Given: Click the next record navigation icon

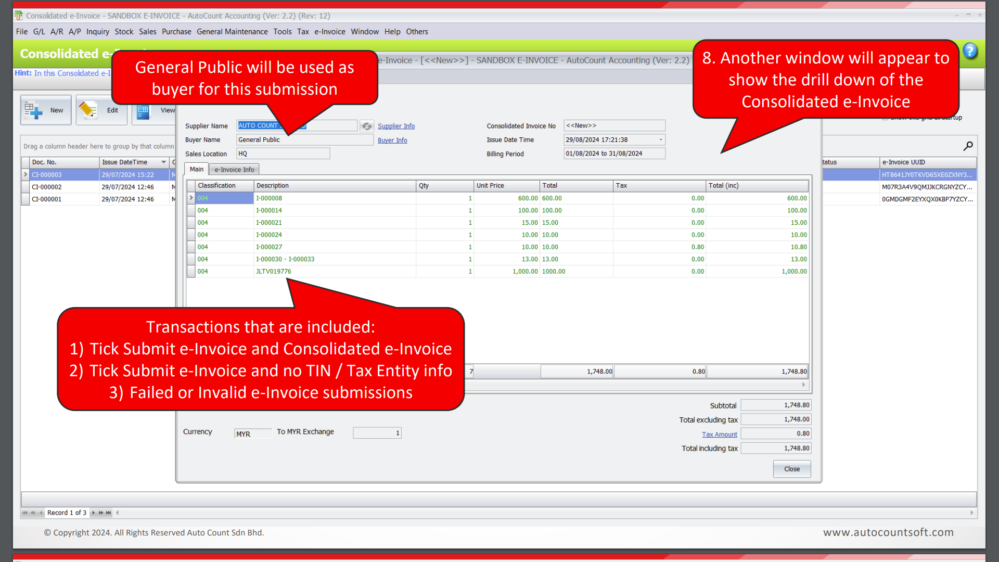Looking at the screenshot, I should coord(94,513).
